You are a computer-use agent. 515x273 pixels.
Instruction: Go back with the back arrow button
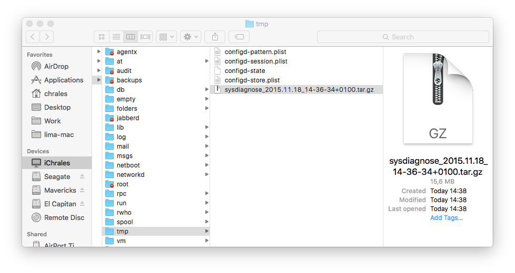[x=33, y=37]
